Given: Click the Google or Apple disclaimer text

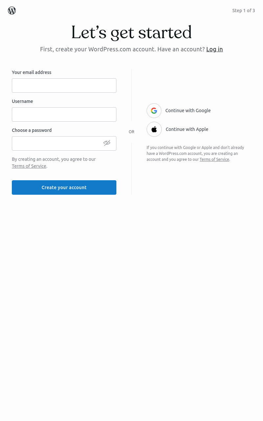Looking at the screenshot, I should pyautogui.click(x=196, y=154).
